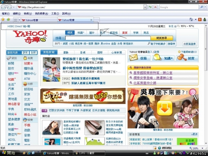This screenshot has width=208, height=156.
Task: Open the 工具(T) menu
Action: [55, 14]
